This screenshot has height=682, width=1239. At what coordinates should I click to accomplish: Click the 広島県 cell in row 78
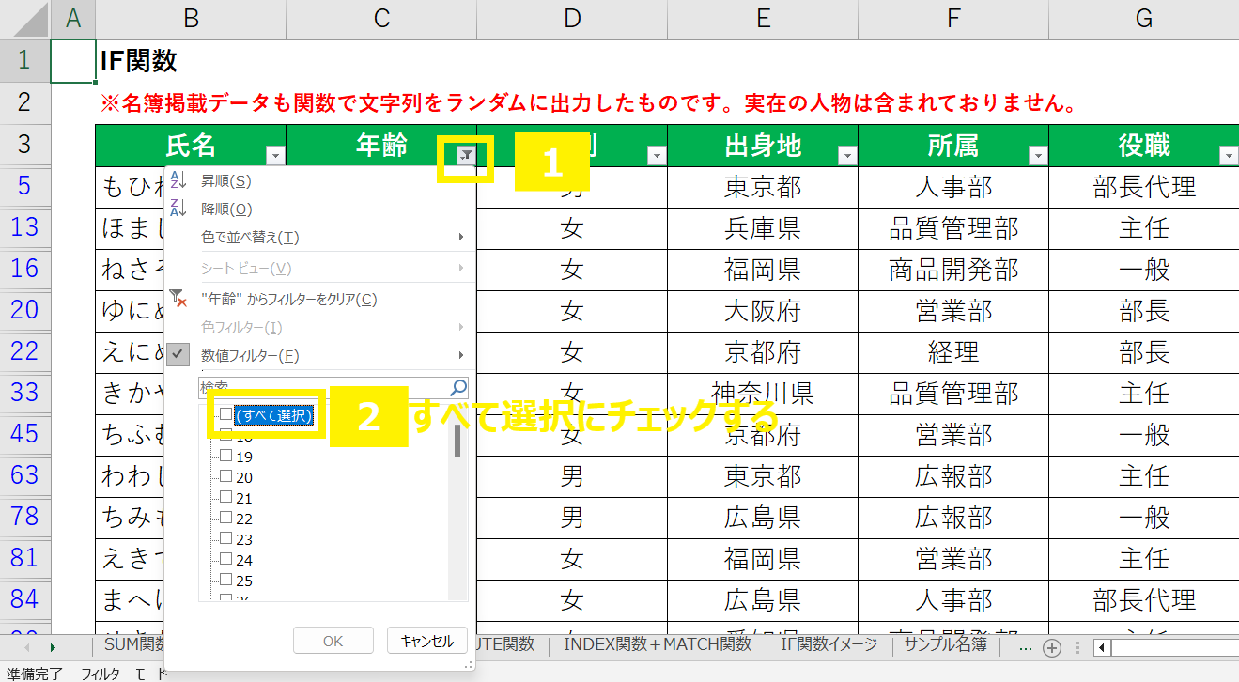click(x=763, y=518)
